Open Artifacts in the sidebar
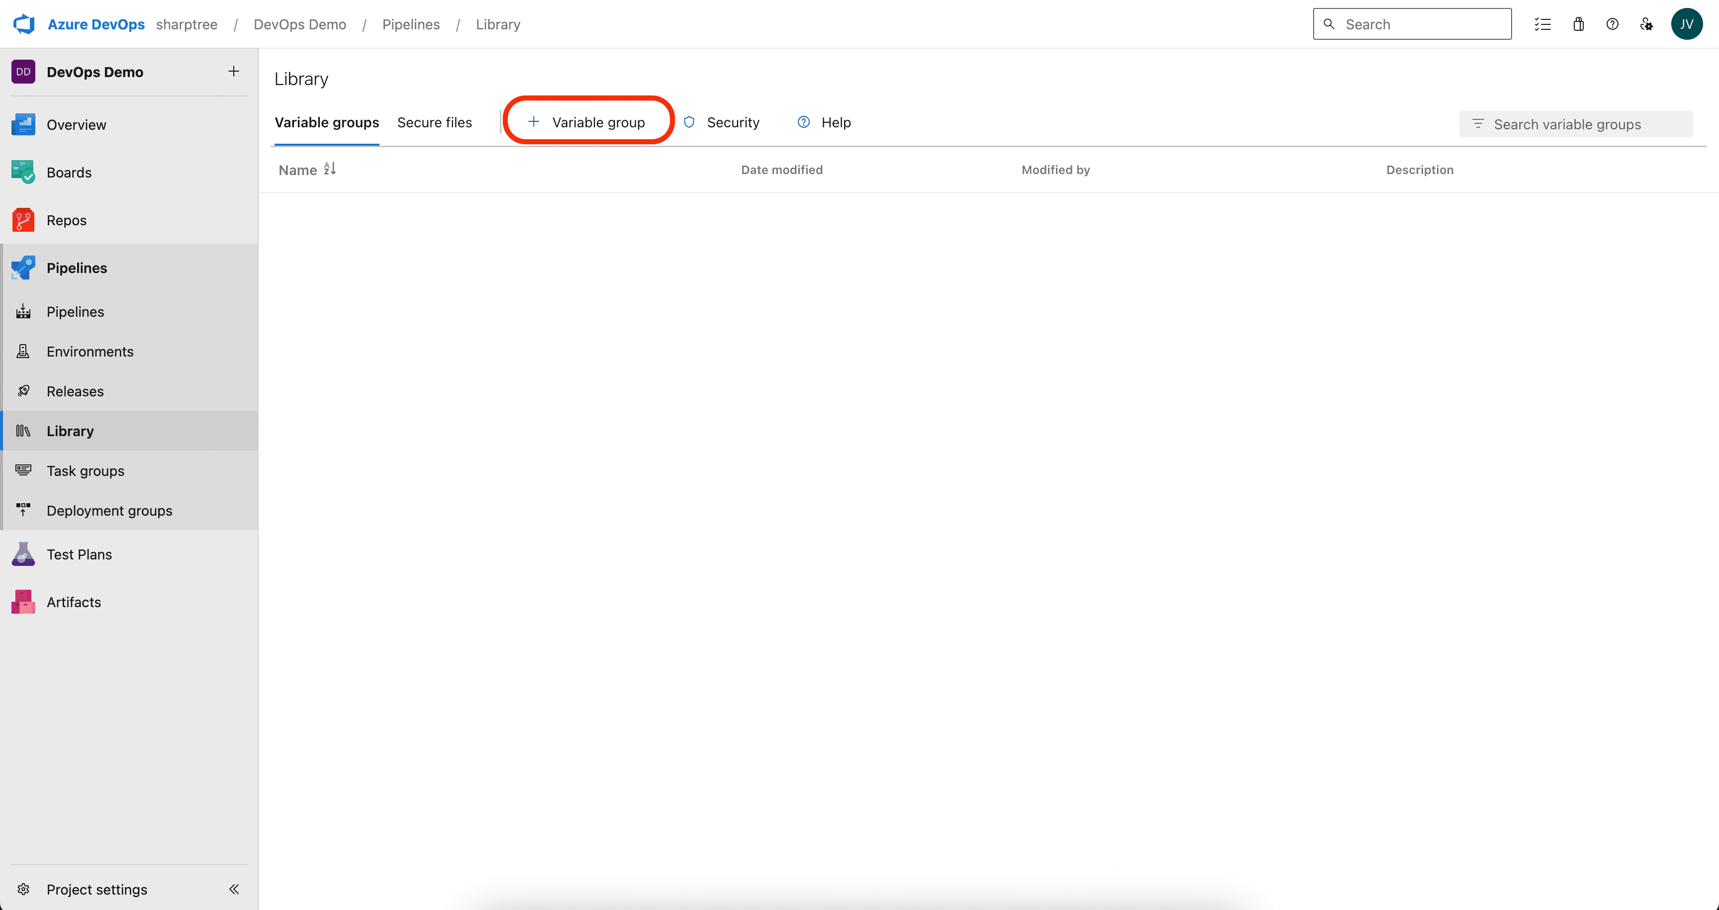Screen dimensions: 1719x910 point(129,602)
